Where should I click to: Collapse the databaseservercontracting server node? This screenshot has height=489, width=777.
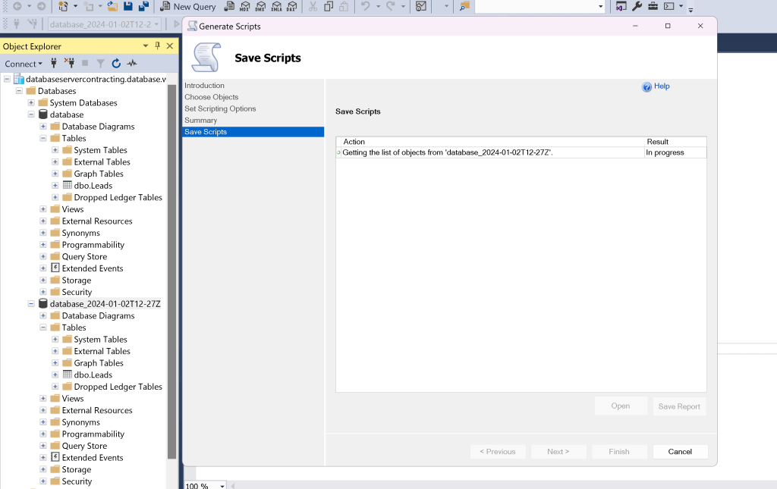[x=7, y=79]
